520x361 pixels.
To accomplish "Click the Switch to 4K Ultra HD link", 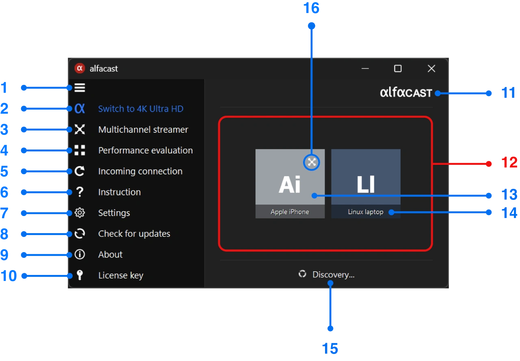I will click(141, 108).
